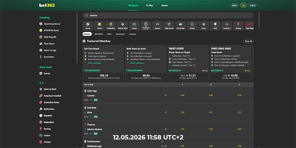Open Australian Rules in the A-Z list

point(49,102)
